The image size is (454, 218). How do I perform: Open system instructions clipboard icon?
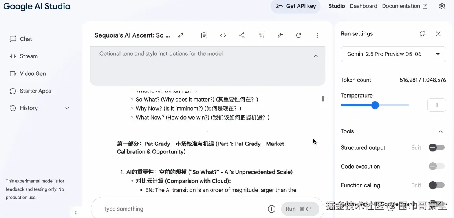point(204,35)
